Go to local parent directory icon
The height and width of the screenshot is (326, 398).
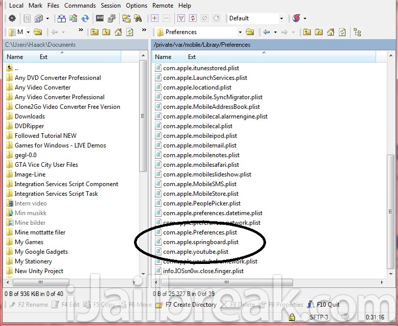[x=94, y=32]
